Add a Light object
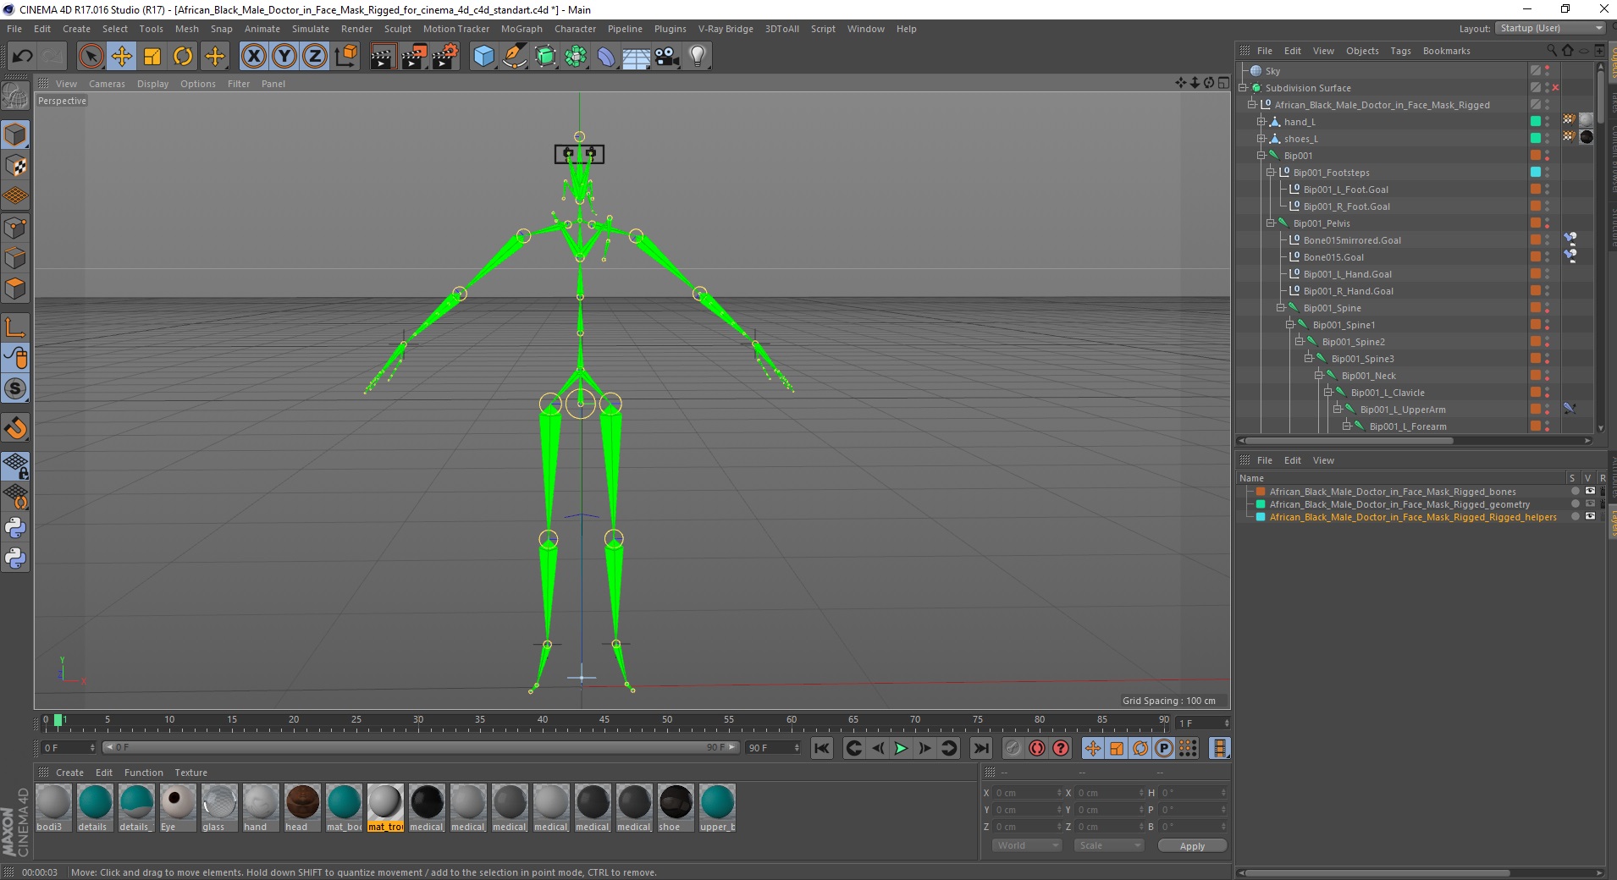1617x880 pixels. [x=698, y=57]
